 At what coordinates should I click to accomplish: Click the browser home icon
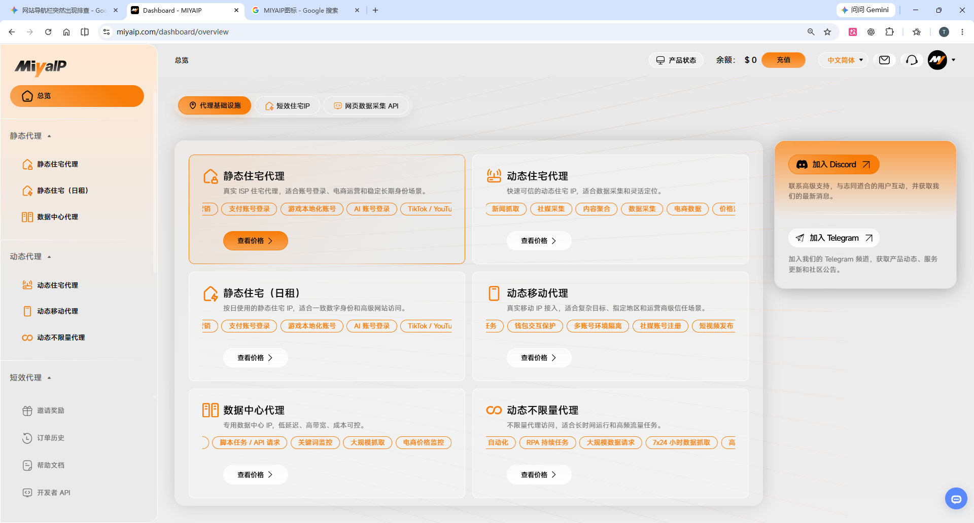[x=66, y=32]
